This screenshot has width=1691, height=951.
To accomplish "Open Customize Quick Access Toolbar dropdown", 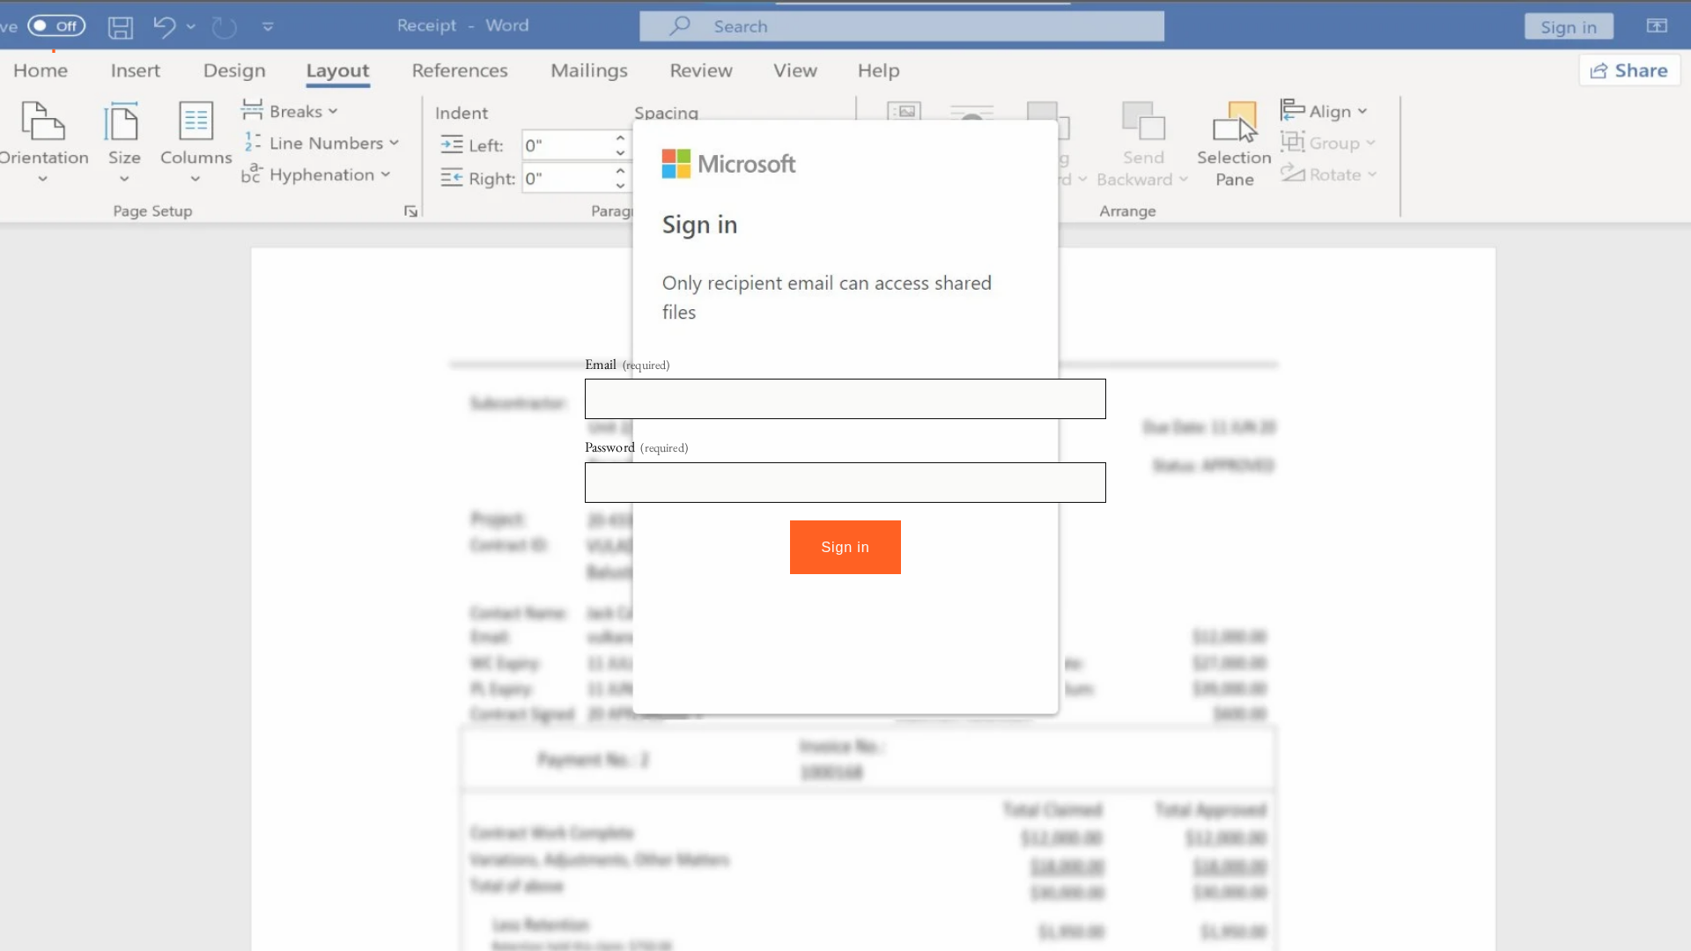I will point(268,26).
